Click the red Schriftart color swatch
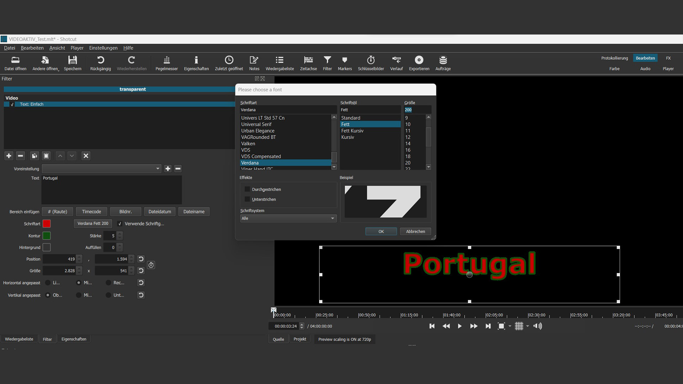Image resolution: width=683 pixels, height=384 pixels. 47,224
